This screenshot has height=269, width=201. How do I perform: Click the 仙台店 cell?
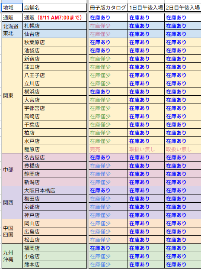point(54,34)
